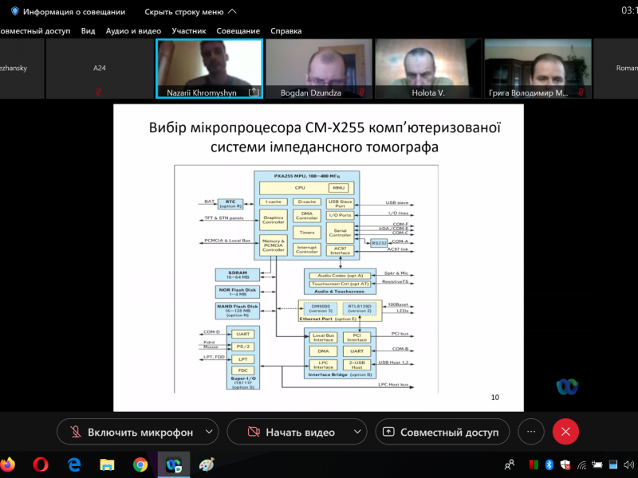Viewport: 638px width, 478px height.
Task: Open microphone options dropdown arrow
Action: (209, 432)
